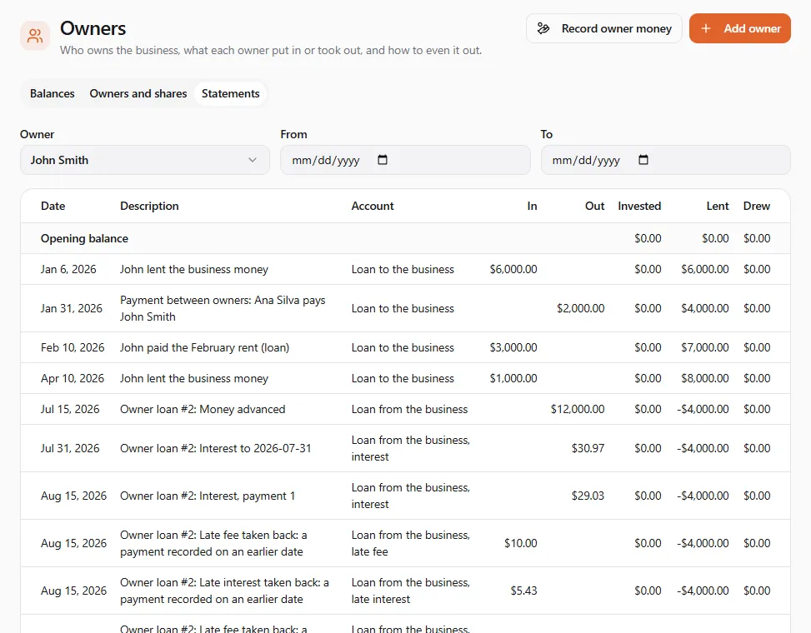This screenshot has height=633, width=811.
Task: Open the Owner dropdown showing John Smith
Action: (x=145, y=160)
